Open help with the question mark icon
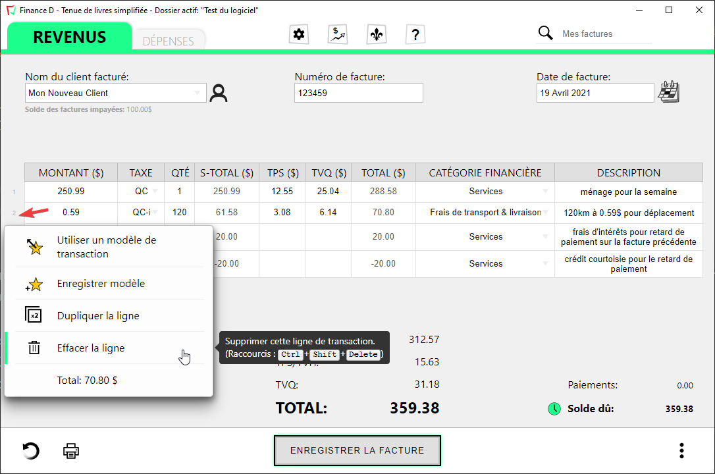 [415, 34]
